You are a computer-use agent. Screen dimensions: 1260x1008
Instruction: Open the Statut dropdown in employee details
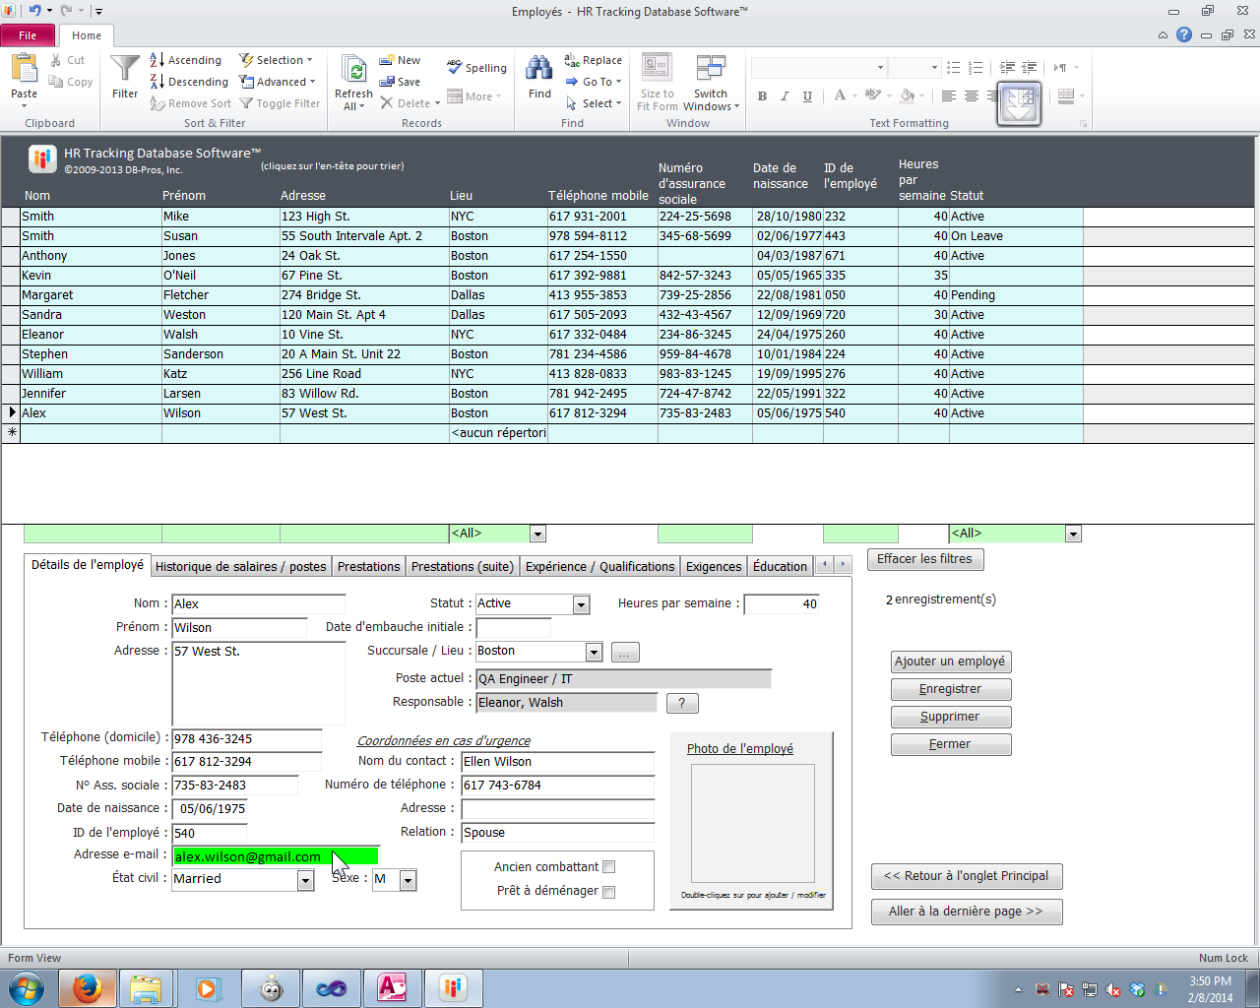pos(581,604)
